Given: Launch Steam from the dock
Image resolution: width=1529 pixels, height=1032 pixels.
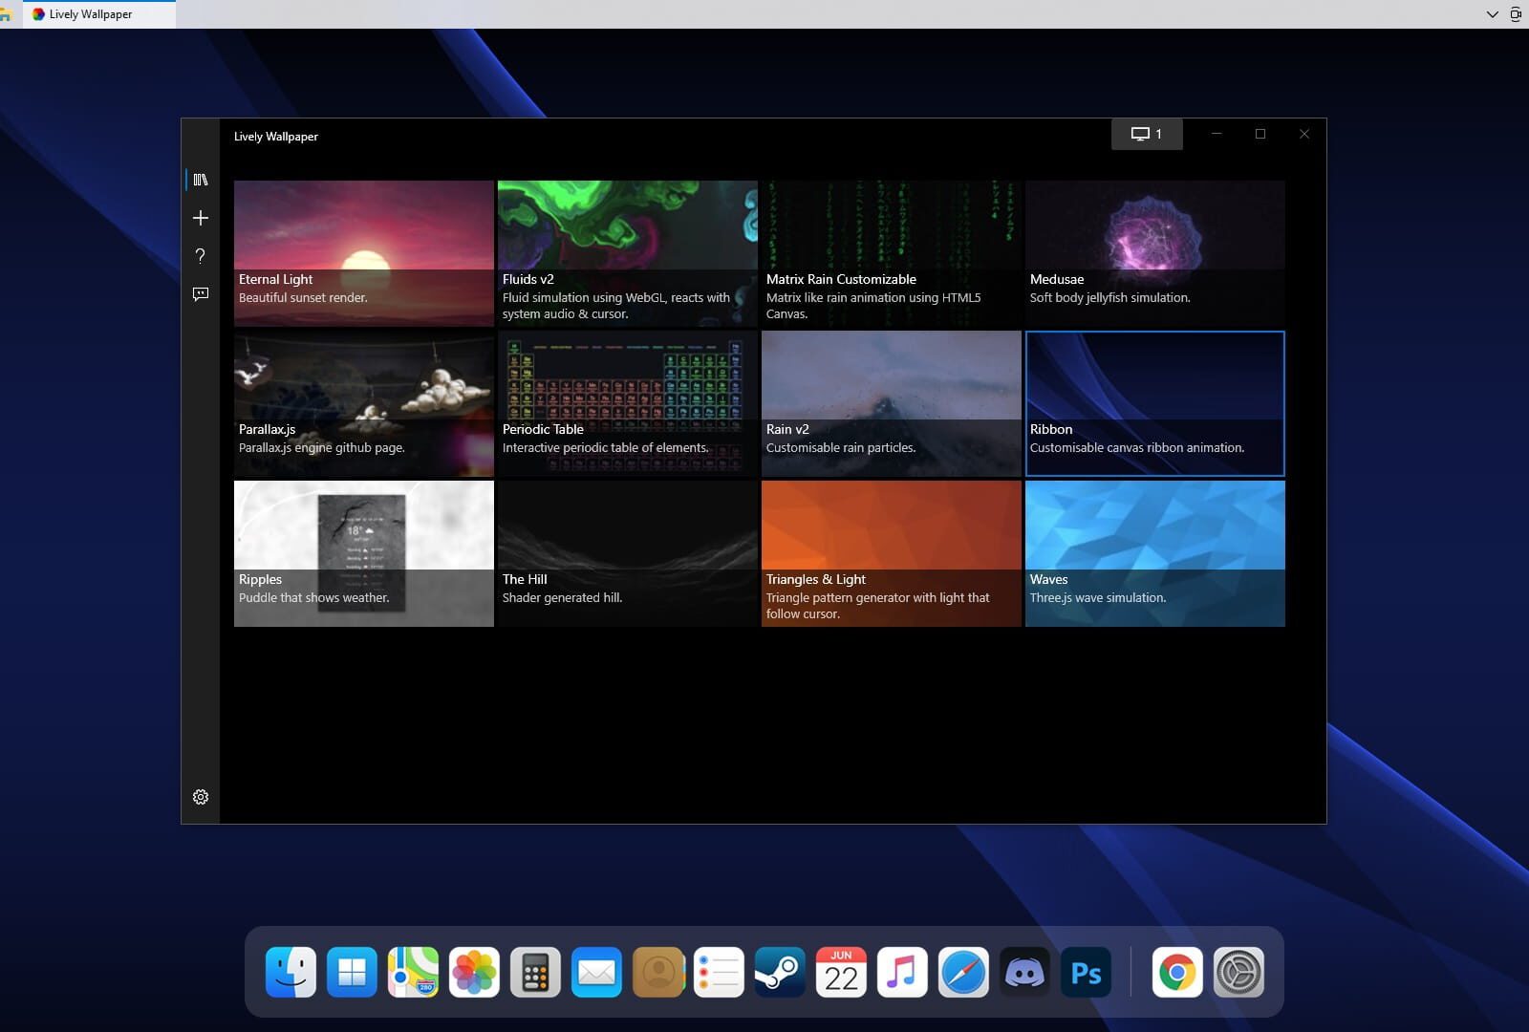Looking at the screenshot, I should 780,973.
